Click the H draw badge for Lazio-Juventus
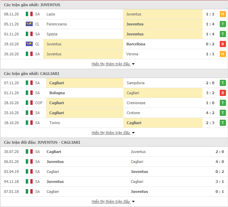Viewport: 228px width, 207px height. pos(222,14)
